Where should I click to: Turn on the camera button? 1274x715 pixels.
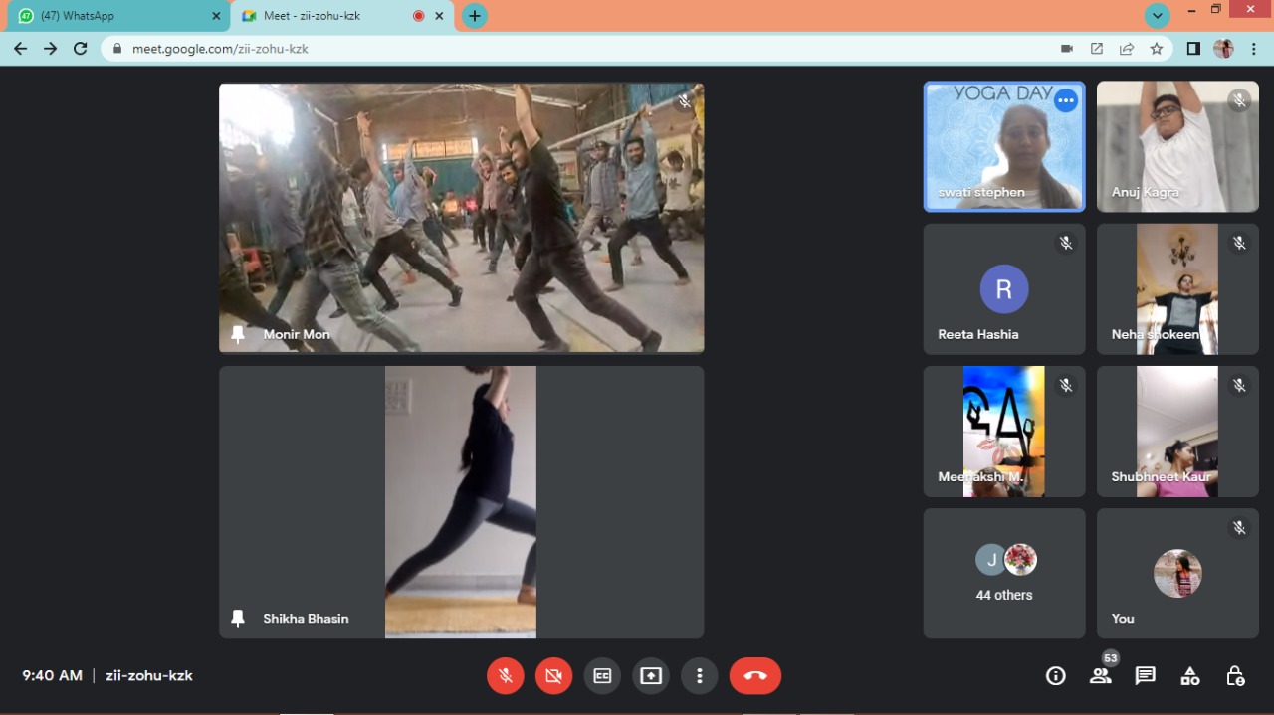pyautogui.click(x=553, y=676)
